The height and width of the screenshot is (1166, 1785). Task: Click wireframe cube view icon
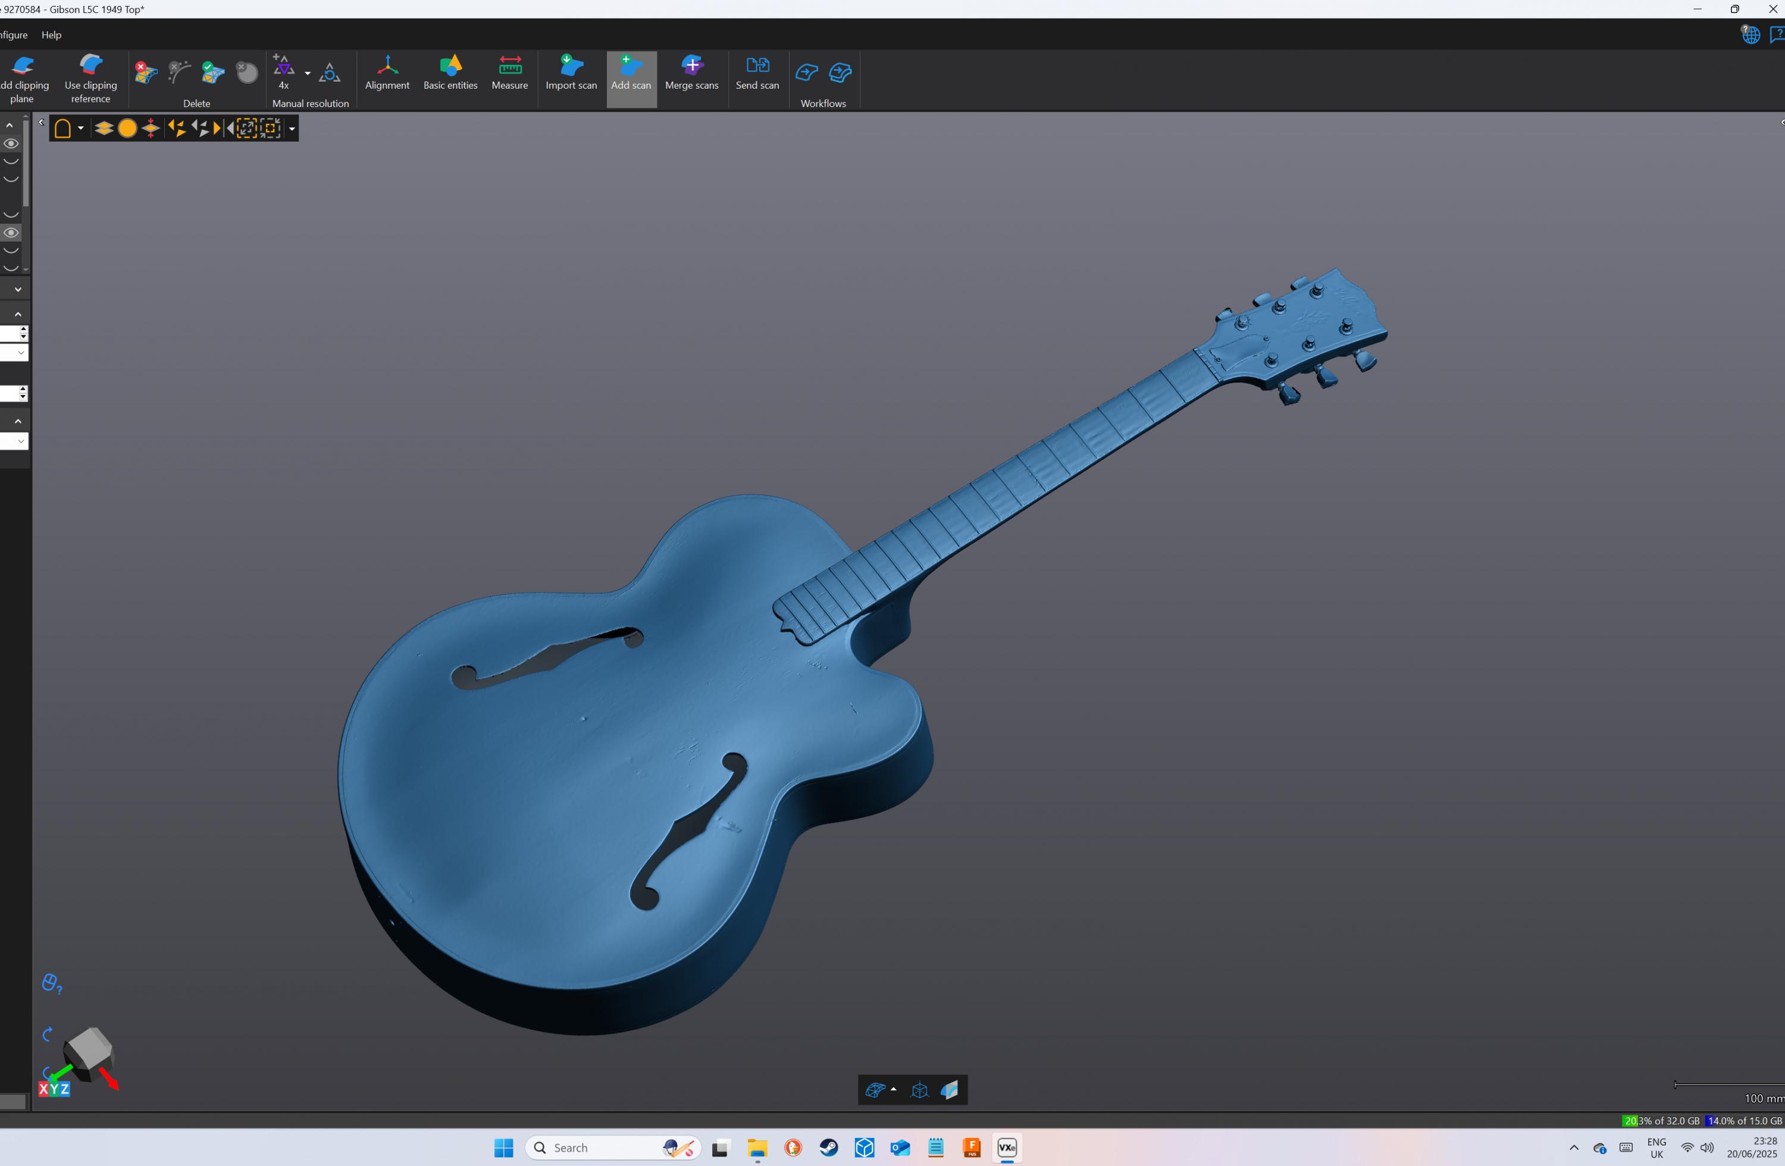coord(919,1089)
